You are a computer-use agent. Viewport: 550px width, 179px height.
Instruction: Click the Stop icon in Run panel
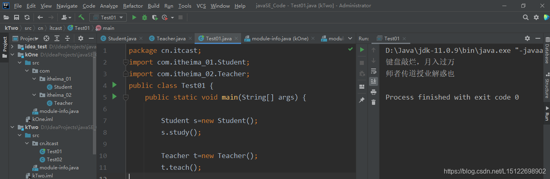point(362,63)
